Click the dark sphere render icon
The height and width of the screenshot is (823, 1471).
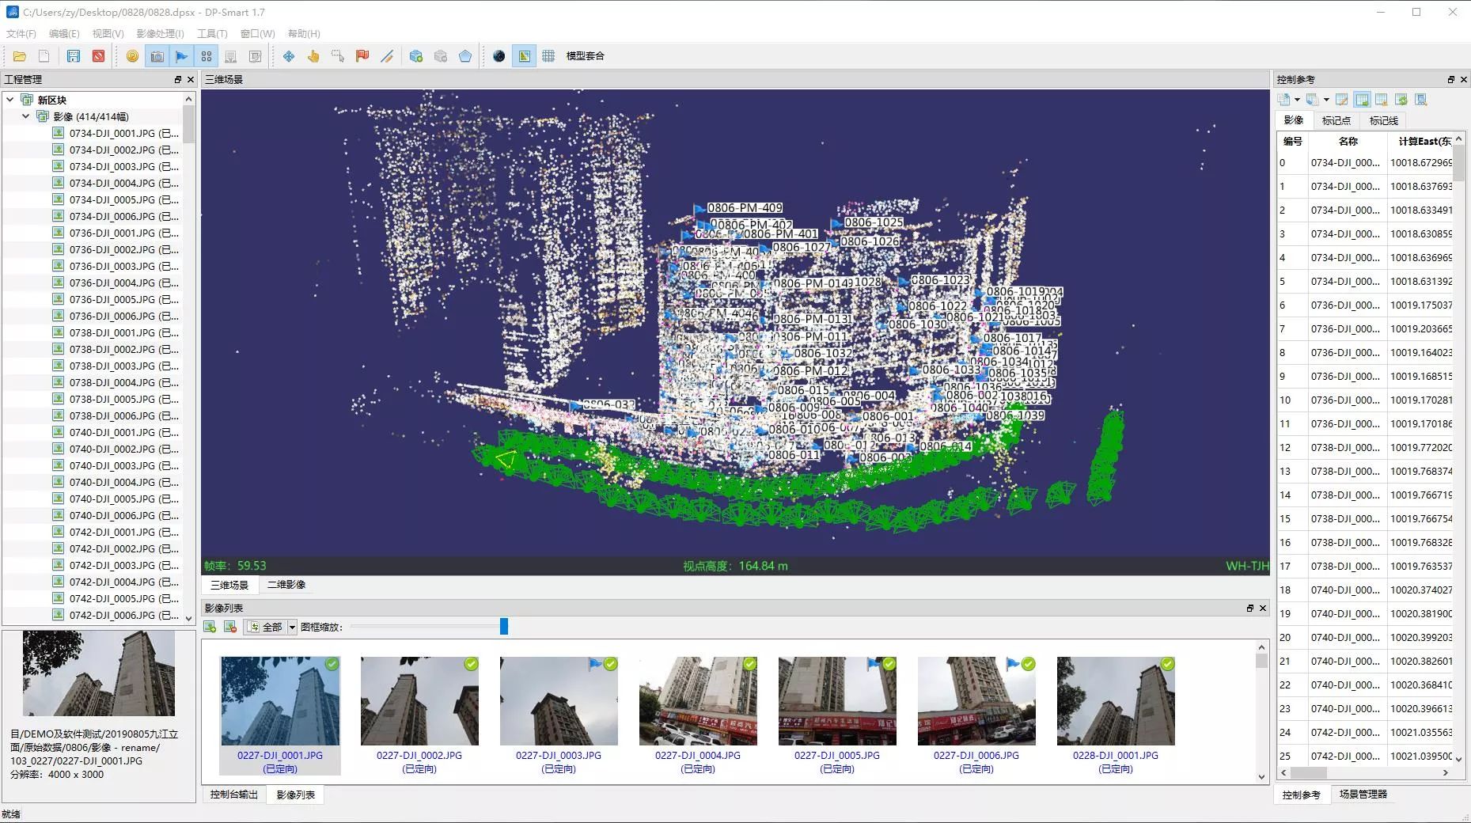(x=499, y=56)
